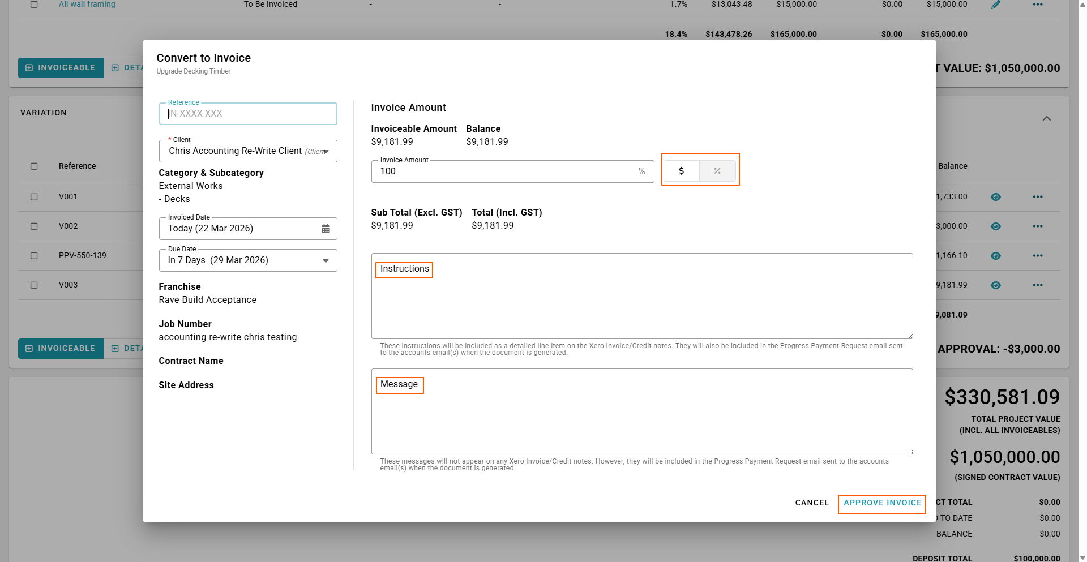Click into the Instructions text area
Viewport: 1087px width, 562px height.
[x=641, y=303]
